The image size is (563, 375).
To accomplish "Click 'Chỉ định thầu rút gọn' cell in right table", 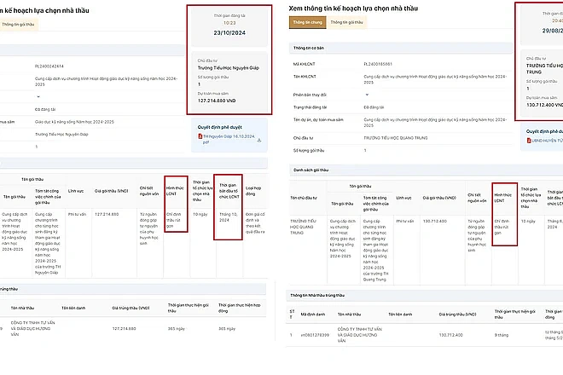I will pos(502,228).
